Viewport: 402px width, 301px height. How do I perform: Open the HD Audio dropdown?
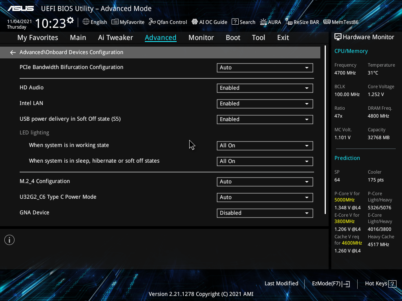point(265,88)
